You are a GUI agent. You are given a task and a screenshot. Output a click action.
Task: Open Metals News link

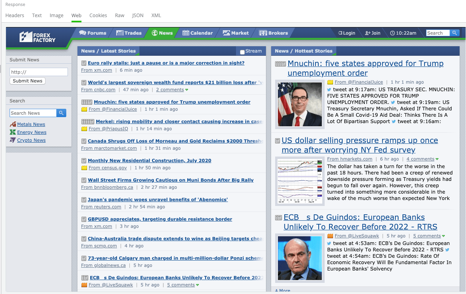click(x=31, y=124)
